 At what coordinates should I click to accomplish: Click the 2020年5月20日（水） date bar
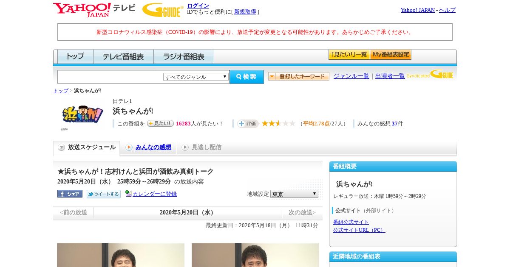pos(187,212)
